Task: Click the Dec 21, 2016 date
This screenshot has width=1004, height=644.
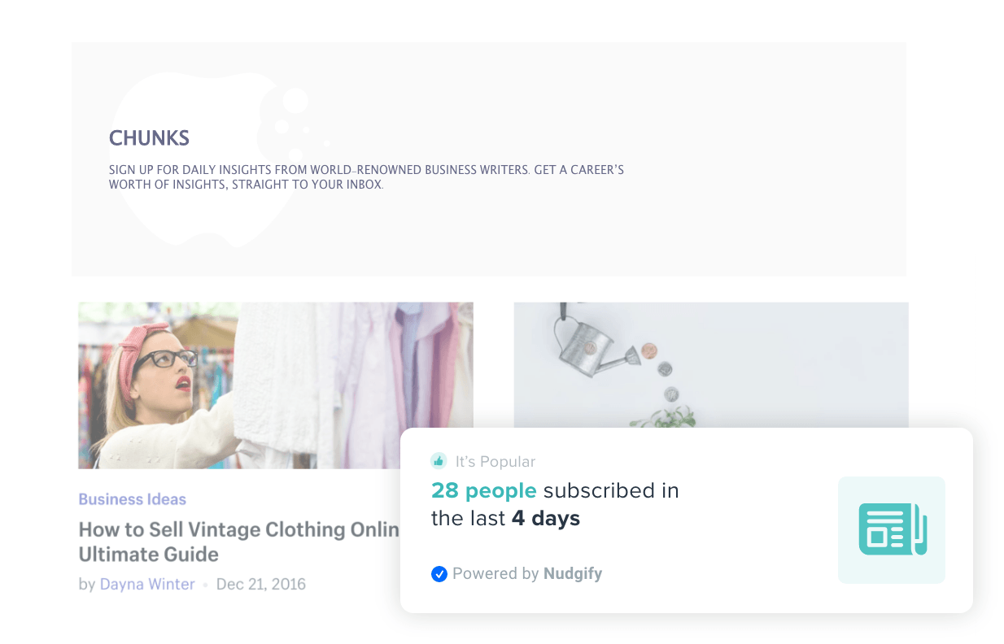Action: pyautogui.click(x=260, y=584)
